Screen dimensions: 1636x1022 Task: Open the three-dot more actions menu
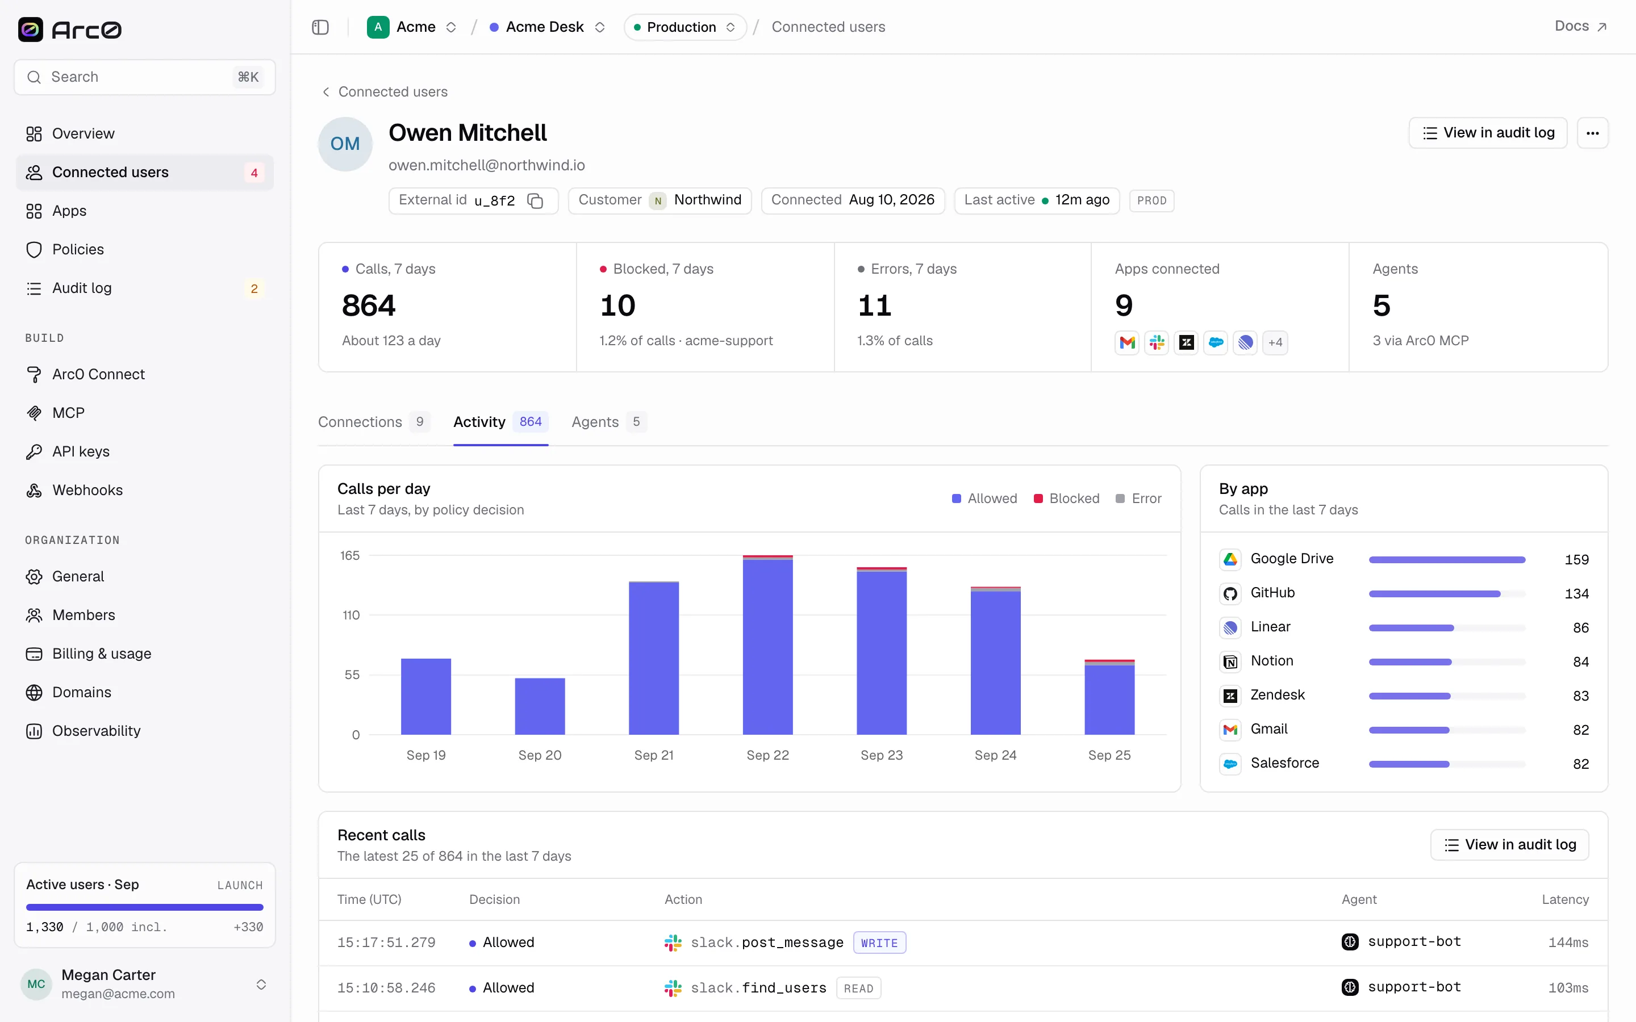(1592, 133)
